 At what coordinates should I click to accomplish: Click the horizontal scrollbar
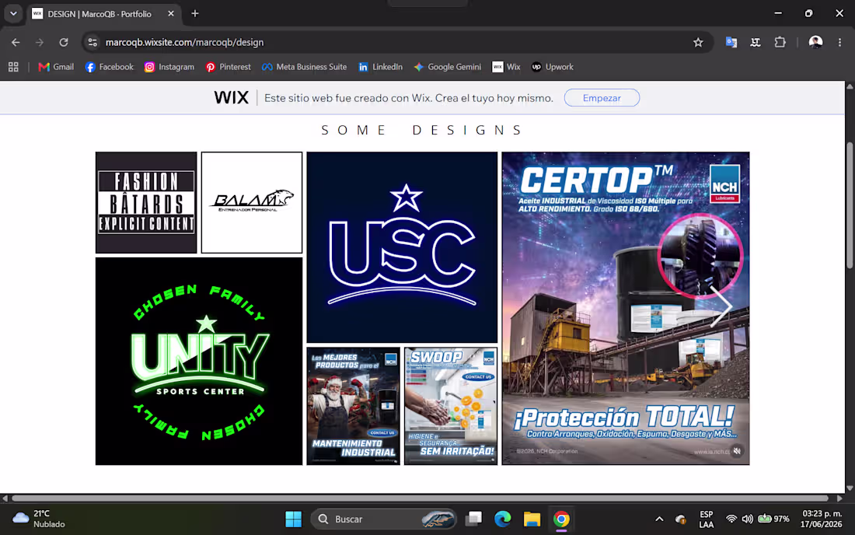pos(419,498)
